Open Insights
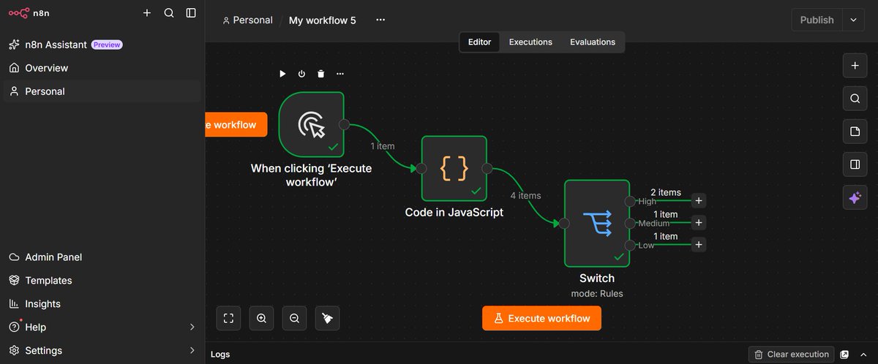The width and height of the screenshot is (878, 364). point(102,304)
